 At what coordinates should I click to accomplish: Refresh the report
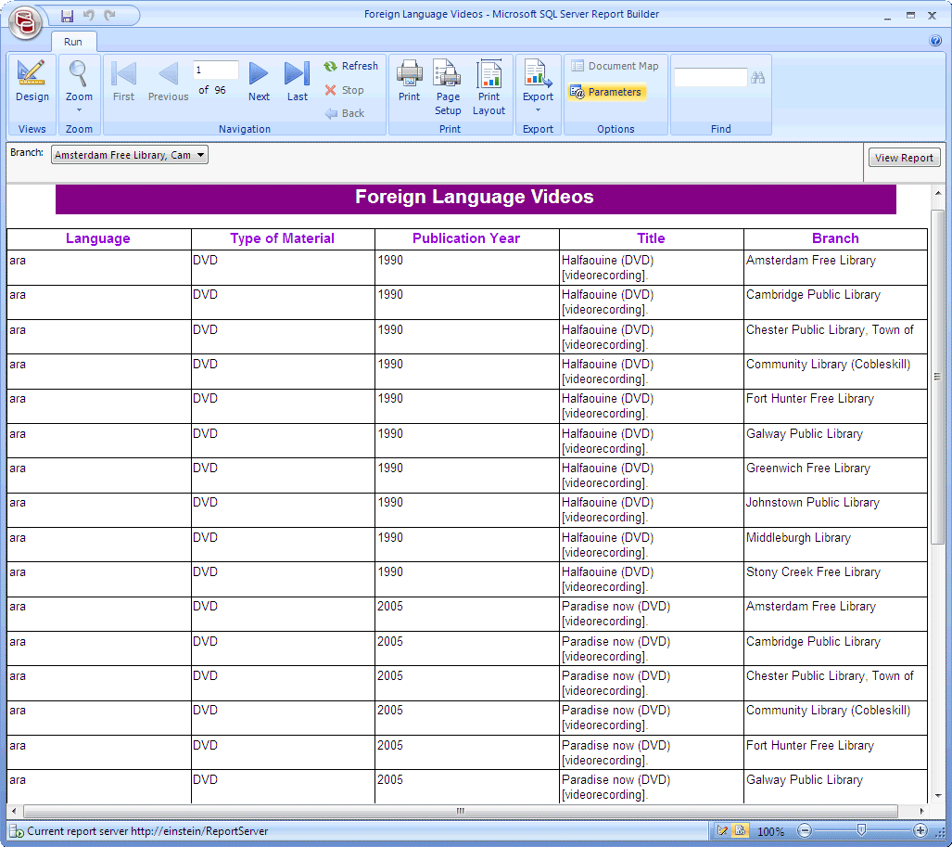(x=350, y=67)
